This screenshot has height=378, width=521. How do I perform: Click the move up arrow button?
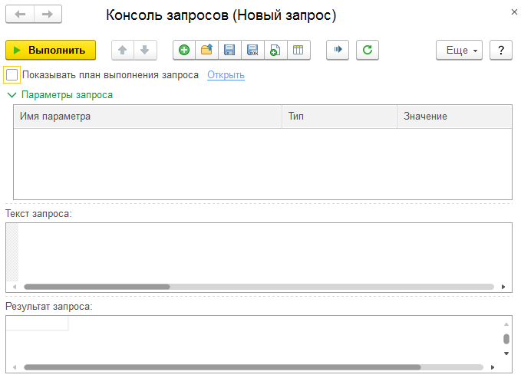(x=122, y=50)
